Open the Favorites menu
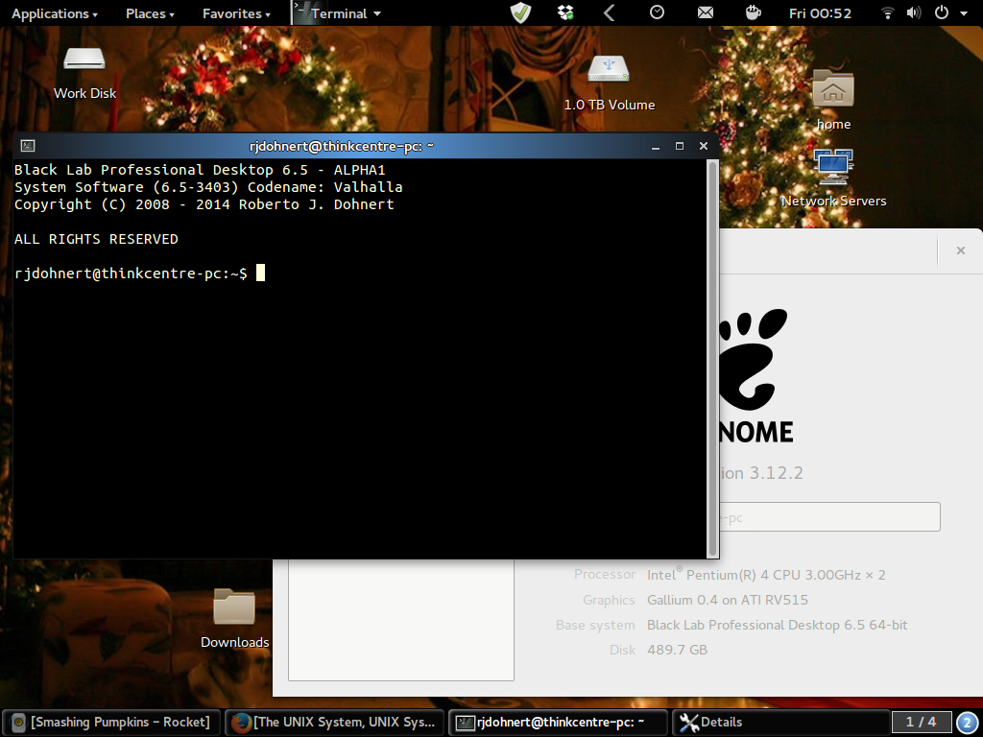Image resolution: width=983 pixels, height=737 pixels. (x=236, y=13)
